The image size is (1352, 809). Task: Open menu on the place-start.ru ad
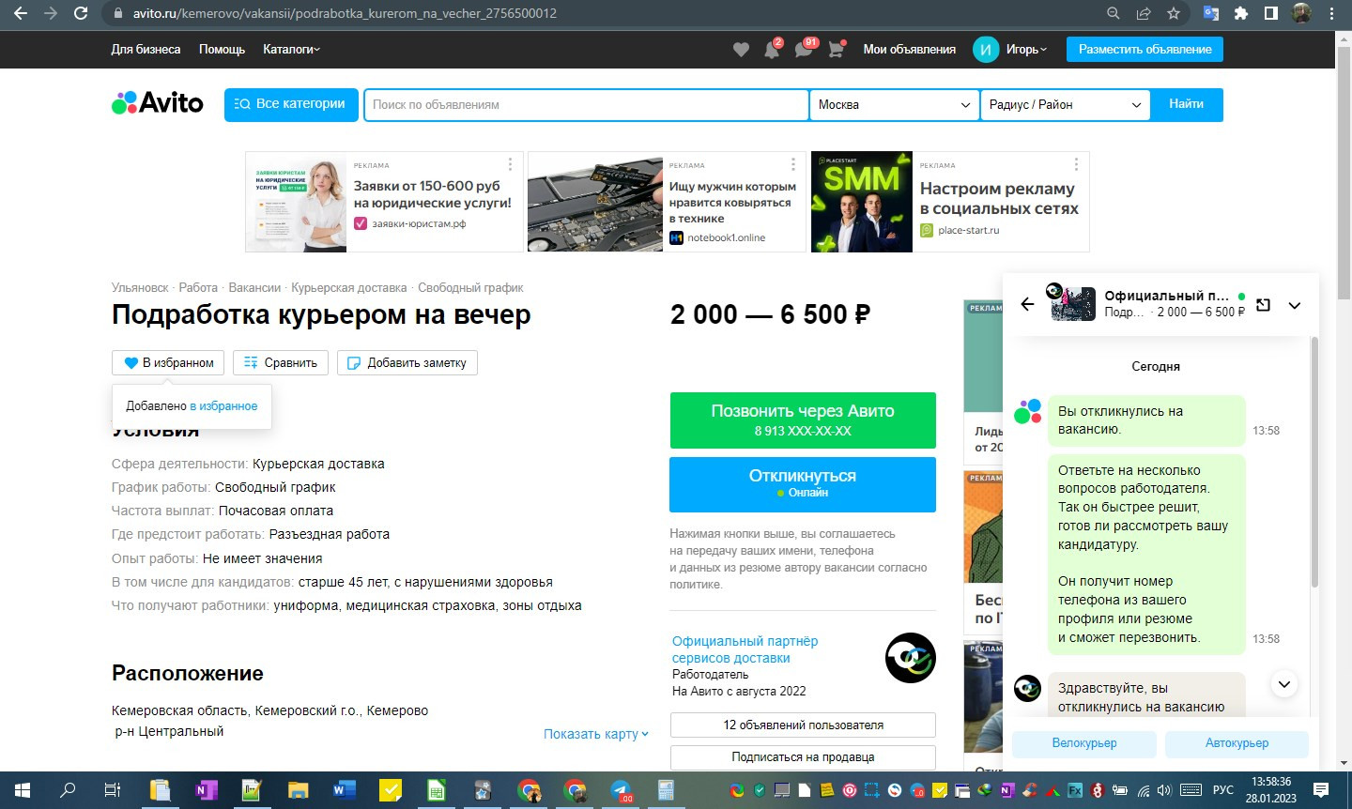point(1076,165)
